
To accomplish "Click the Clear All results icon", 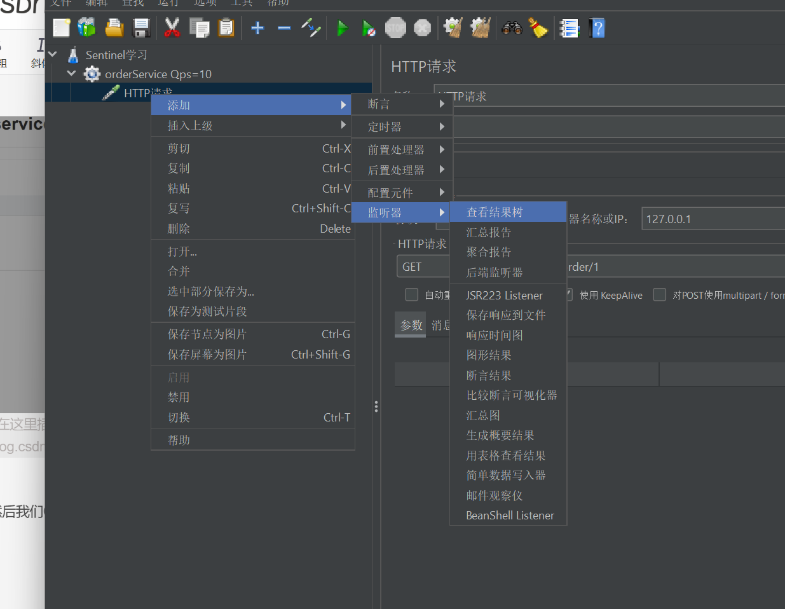I will (480, 28).
